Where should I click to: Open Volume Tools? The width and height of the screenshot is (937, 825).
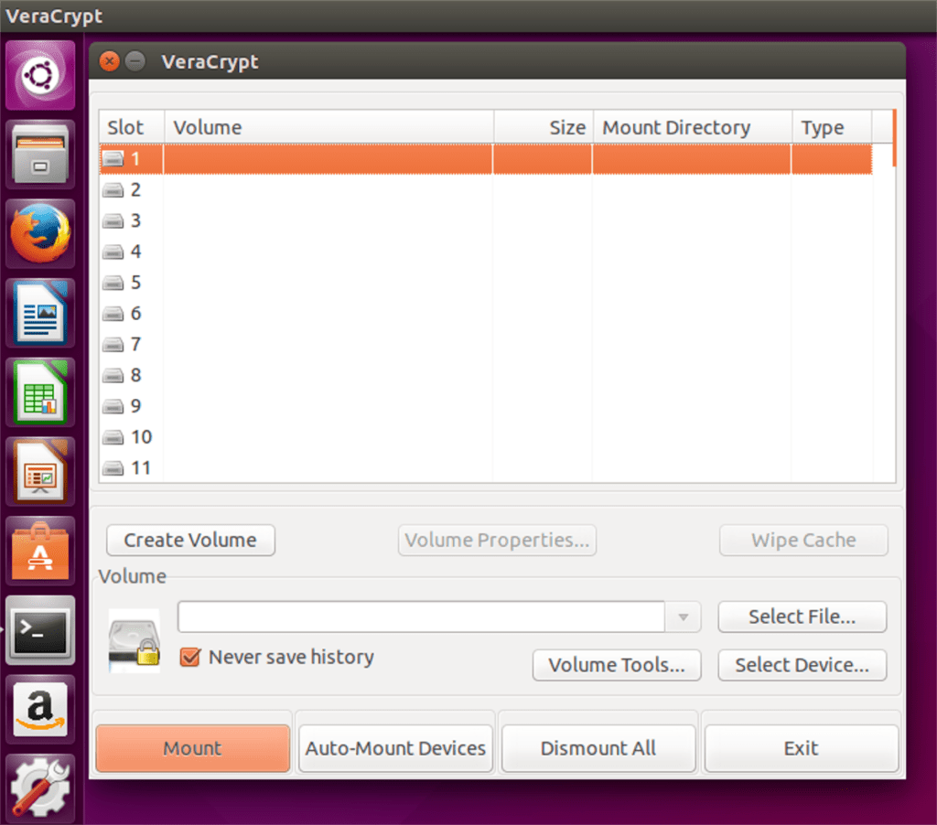616,665
